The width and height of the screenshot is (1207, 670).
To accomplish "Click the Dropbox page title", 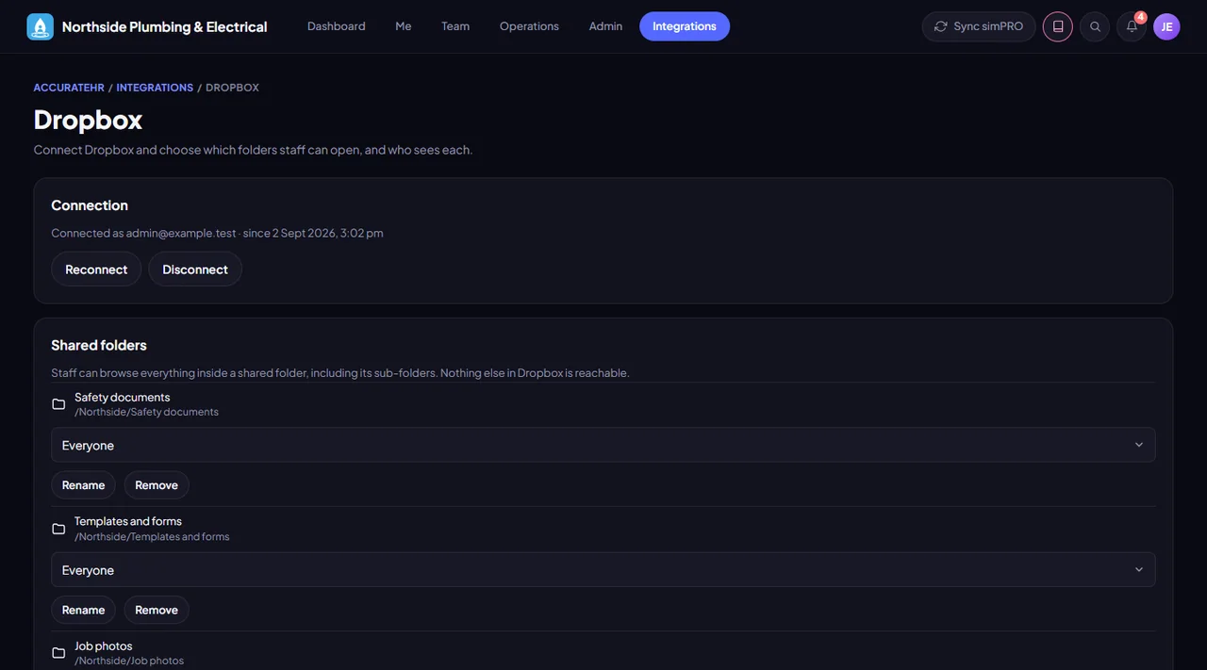I will click(88, 120).
